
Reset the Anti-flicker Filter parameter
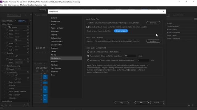pyautogui.click(x=28, y=50)
